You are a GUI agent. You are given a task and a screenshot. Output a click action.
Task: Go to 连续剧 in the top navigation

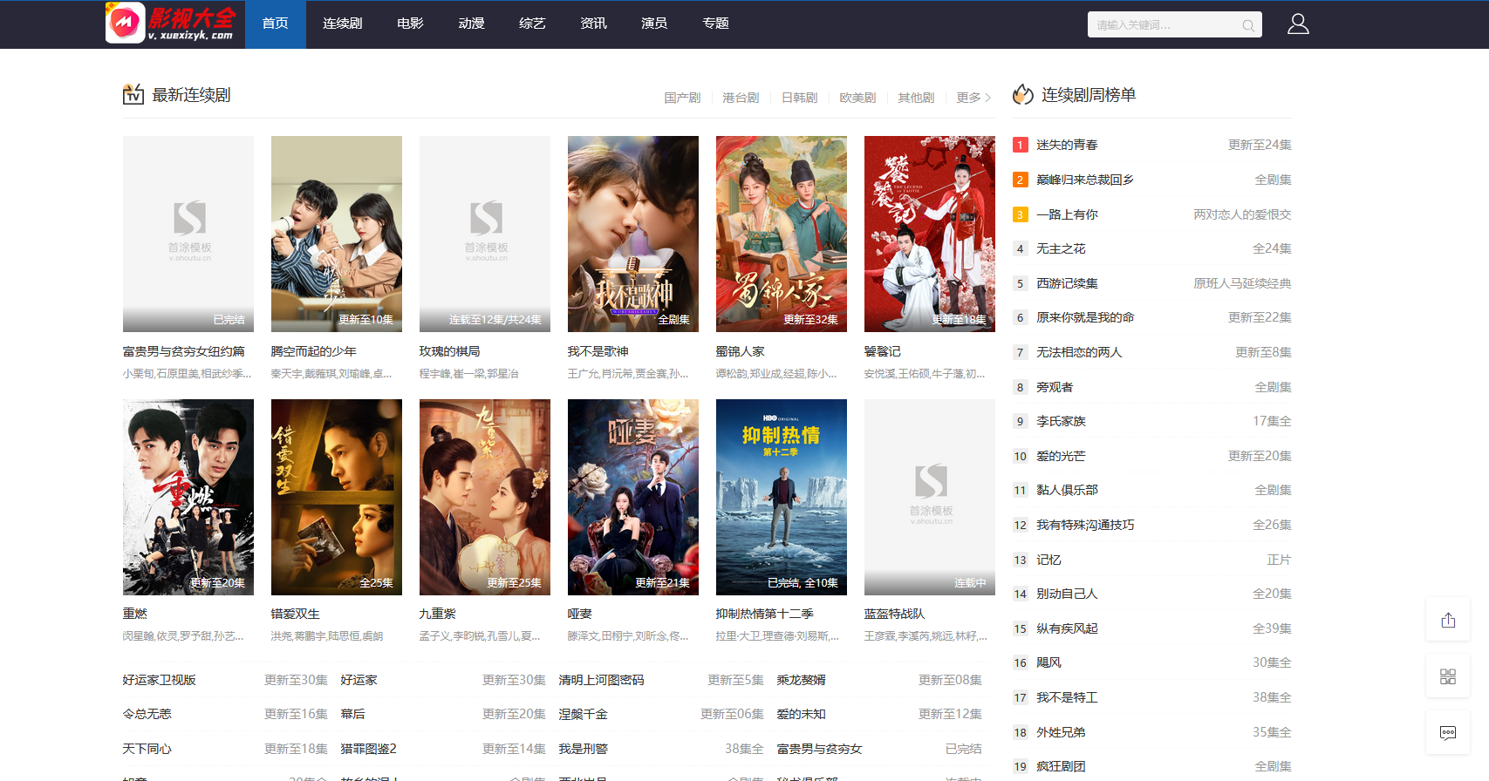click(343, 24)
